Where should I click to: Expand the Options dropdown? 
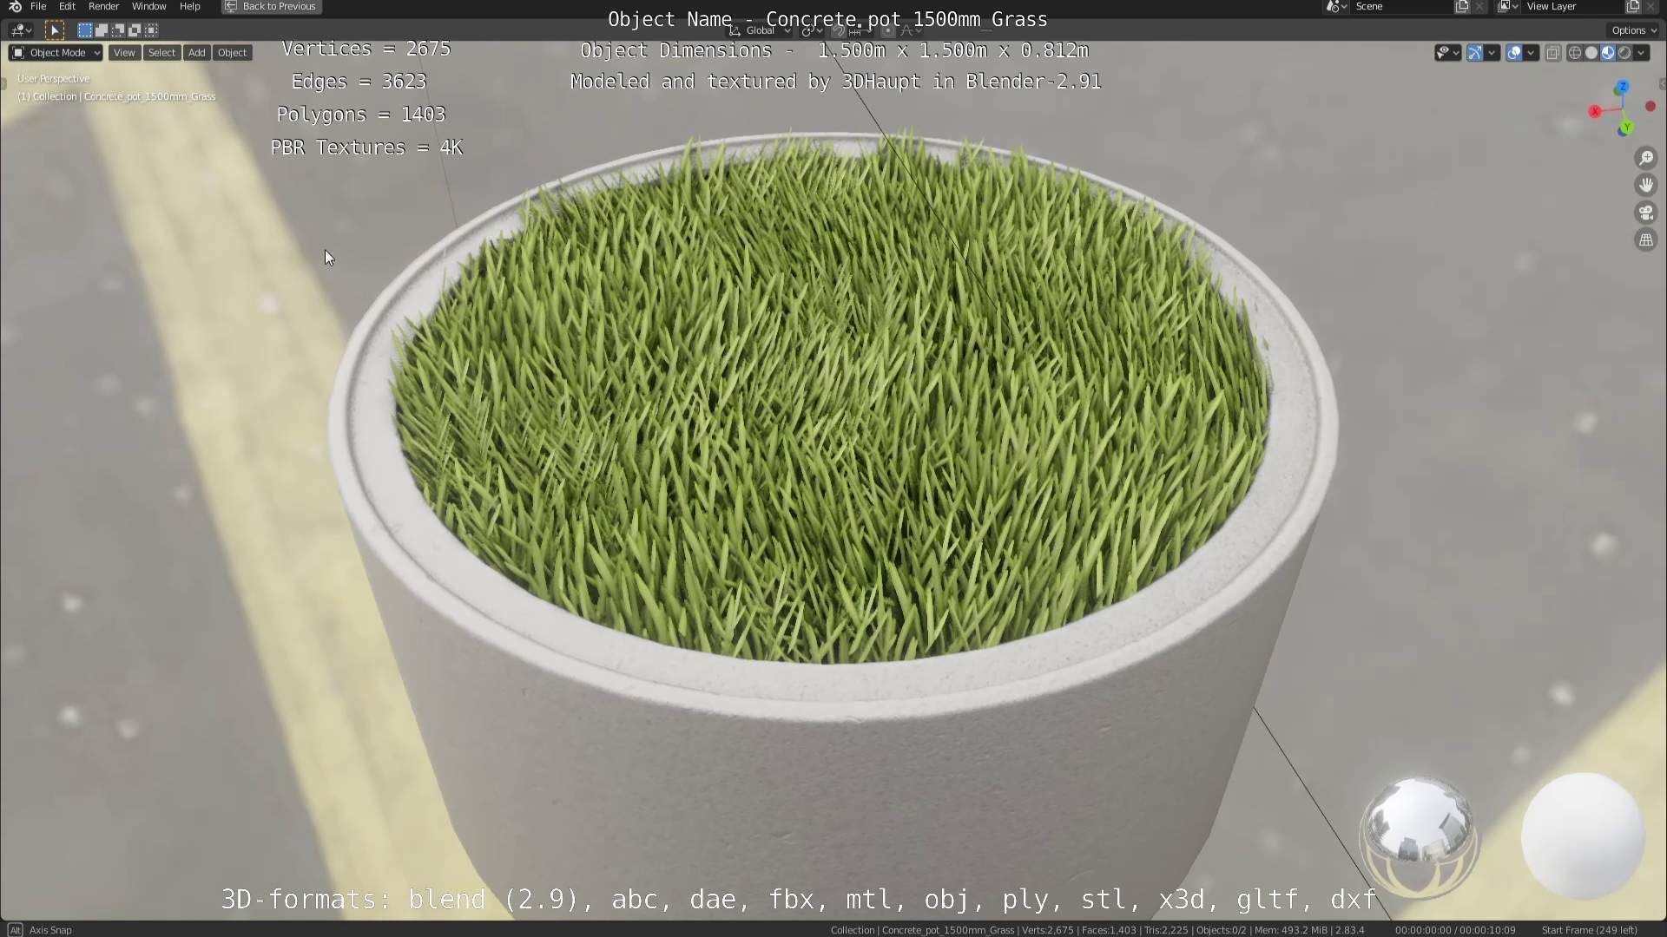tap(1634, 30)
